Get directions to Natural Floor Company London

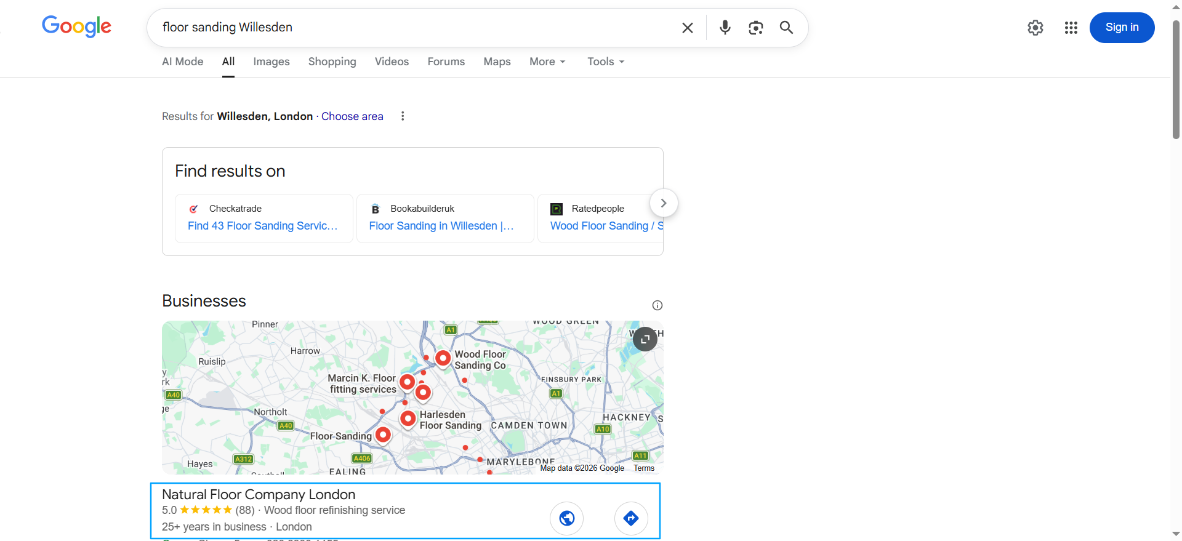pyautogui.click(x=631, y=519)
